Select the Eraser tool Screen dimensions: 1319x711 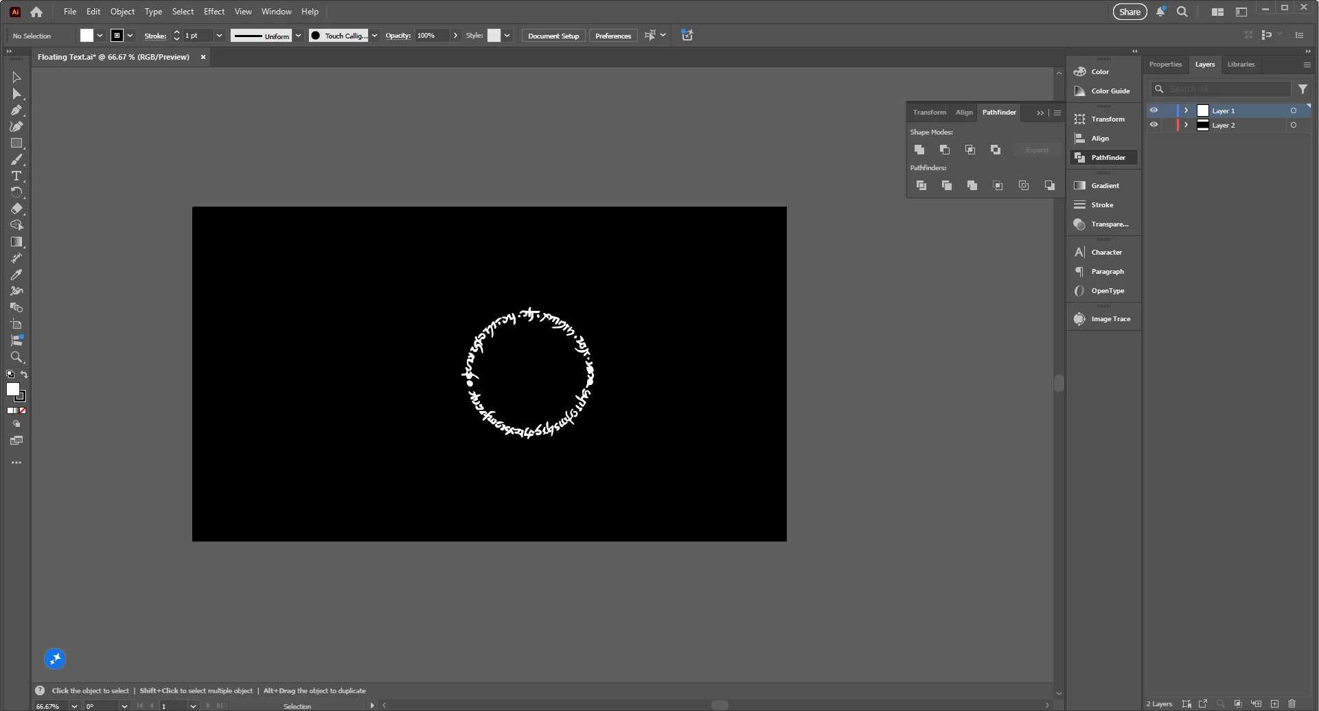(16, 209)
